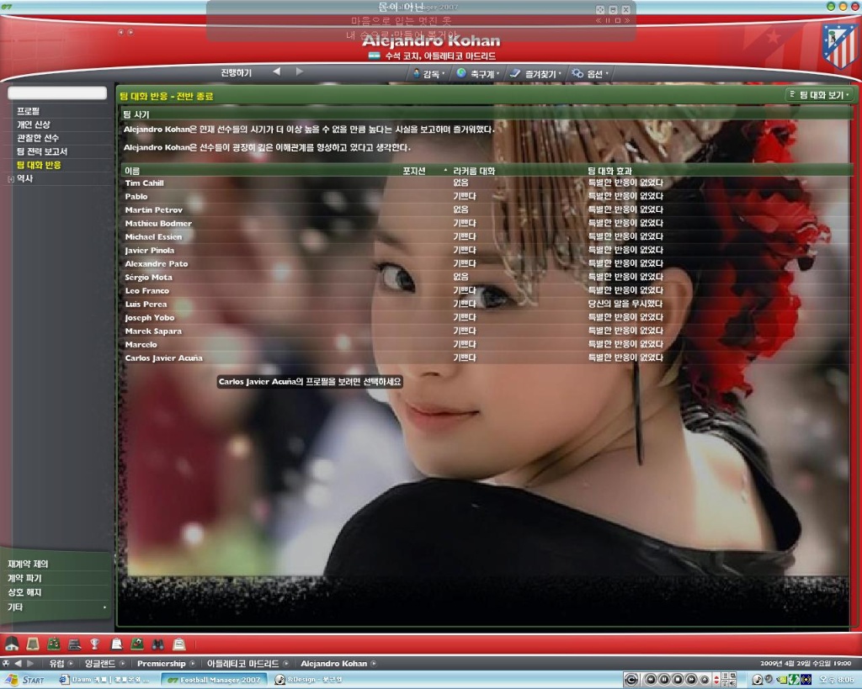Viewport: 862px width, 689px height.
Task: Click the Atletico Madrid club crest
Action: point(839,45)
